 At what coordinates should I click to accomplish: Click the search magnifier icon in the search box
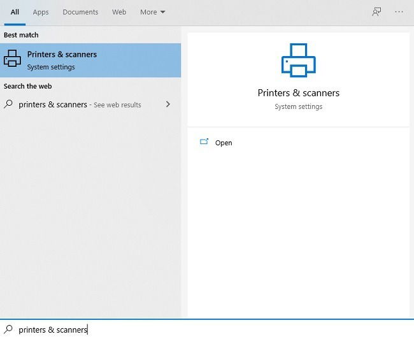[8, 329]
